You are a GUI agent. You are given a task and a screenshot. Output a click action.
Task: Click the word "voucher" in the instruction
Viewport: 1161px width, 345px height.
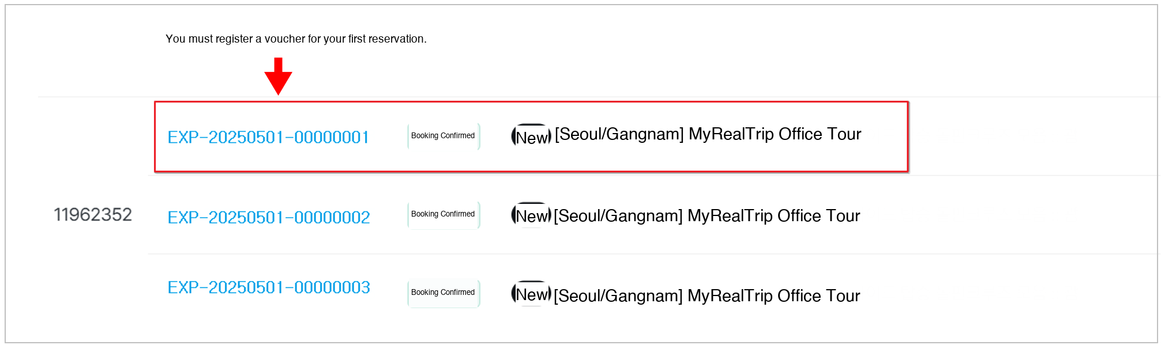[284, 39]
